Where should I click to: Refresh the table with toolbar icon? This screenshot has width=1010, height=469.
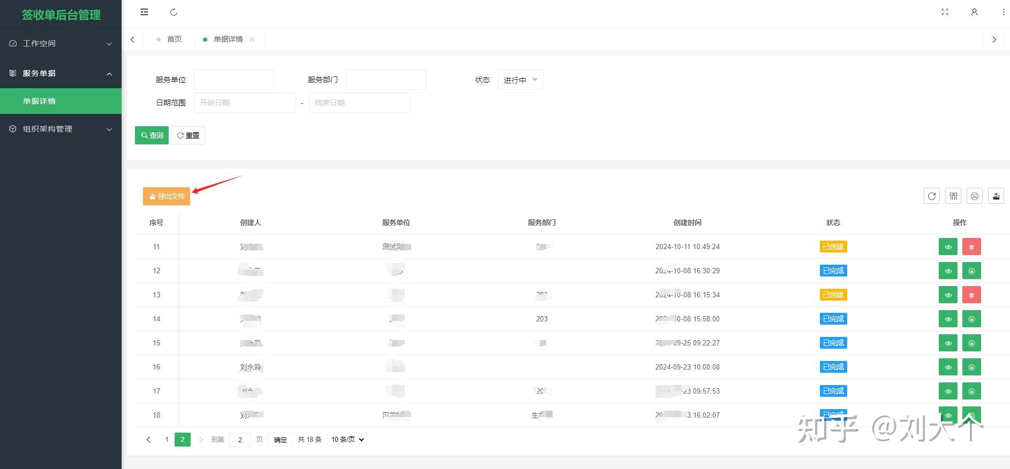click(932, 196)
